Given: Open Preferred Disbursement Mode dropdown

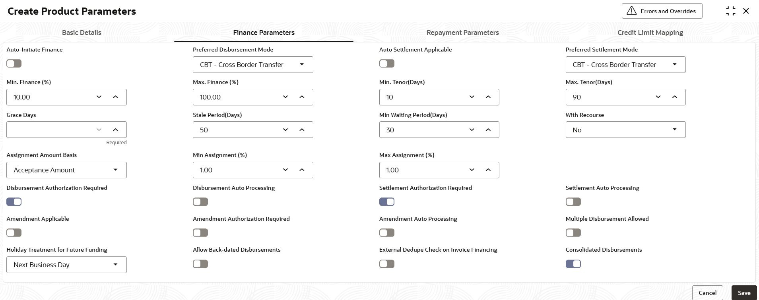Looking at the screenshot, I should pos(253,65).
